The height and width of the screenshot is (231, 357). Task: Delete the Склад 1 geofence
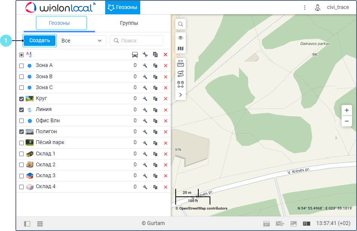165,154
